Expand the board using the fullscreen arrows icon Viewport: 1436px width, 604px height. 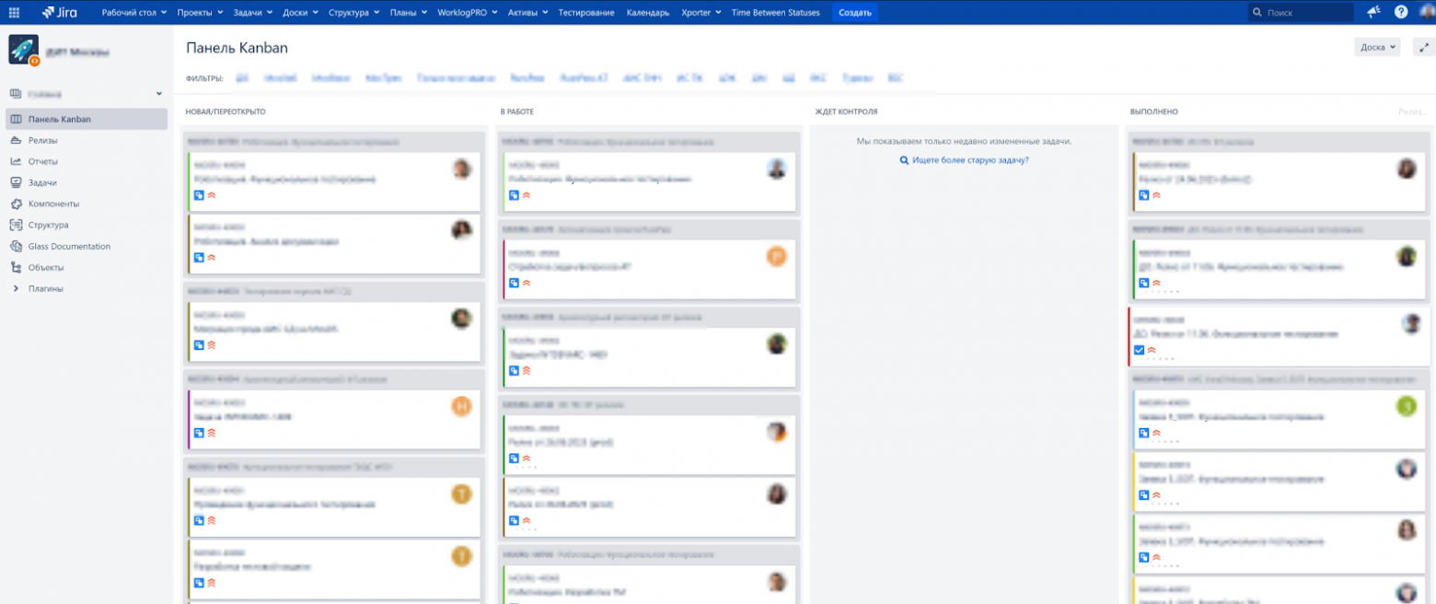[x=1421, y=47]
